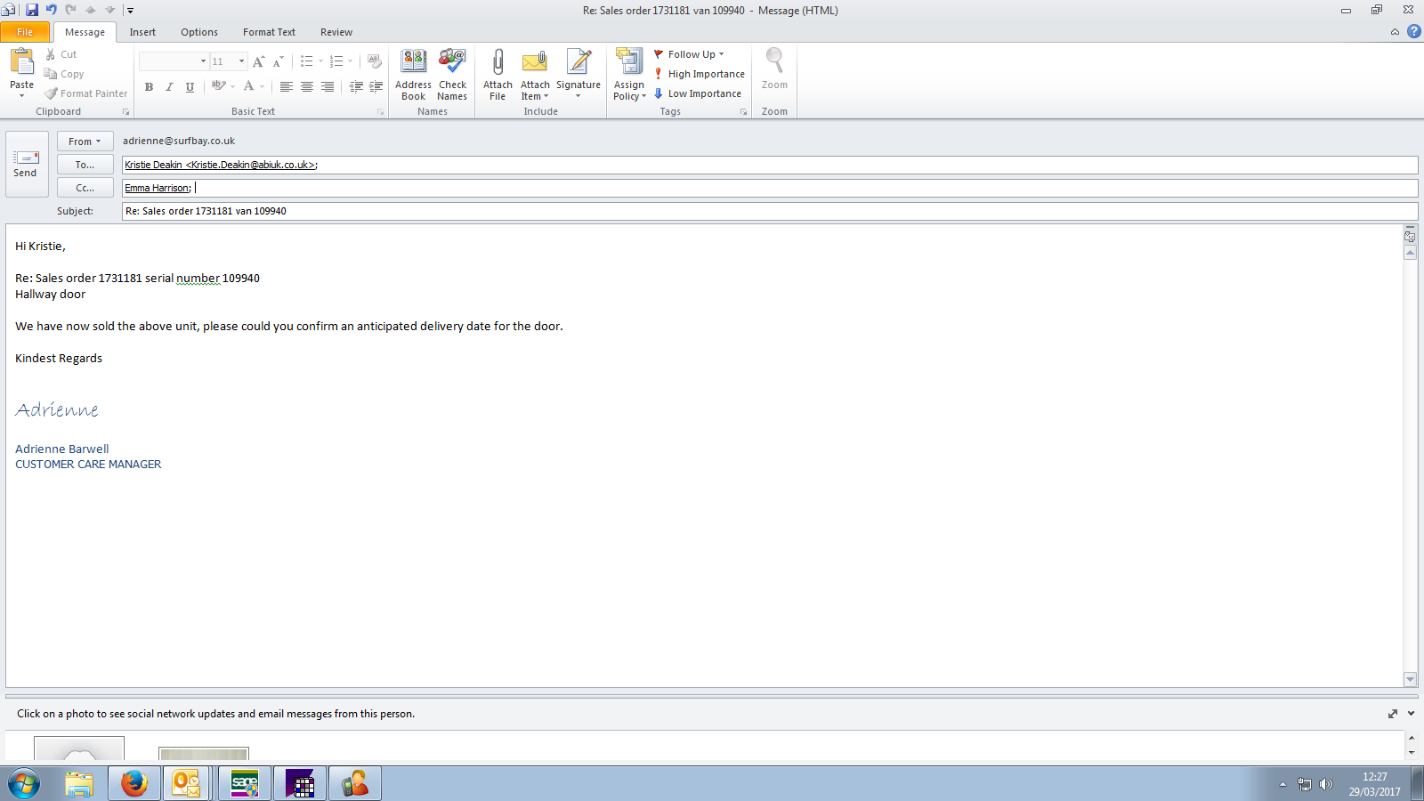This screenshot has width=1424, height=801.
Task: Collapse the People Pane with the chevron
Action: [1411, 714]
